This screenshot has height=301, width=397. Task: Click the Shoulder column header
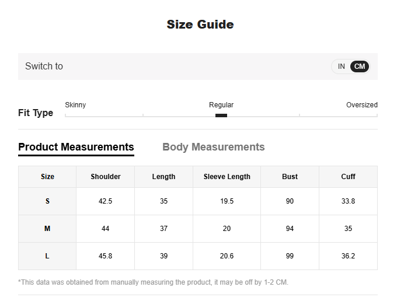click(106, 177)
